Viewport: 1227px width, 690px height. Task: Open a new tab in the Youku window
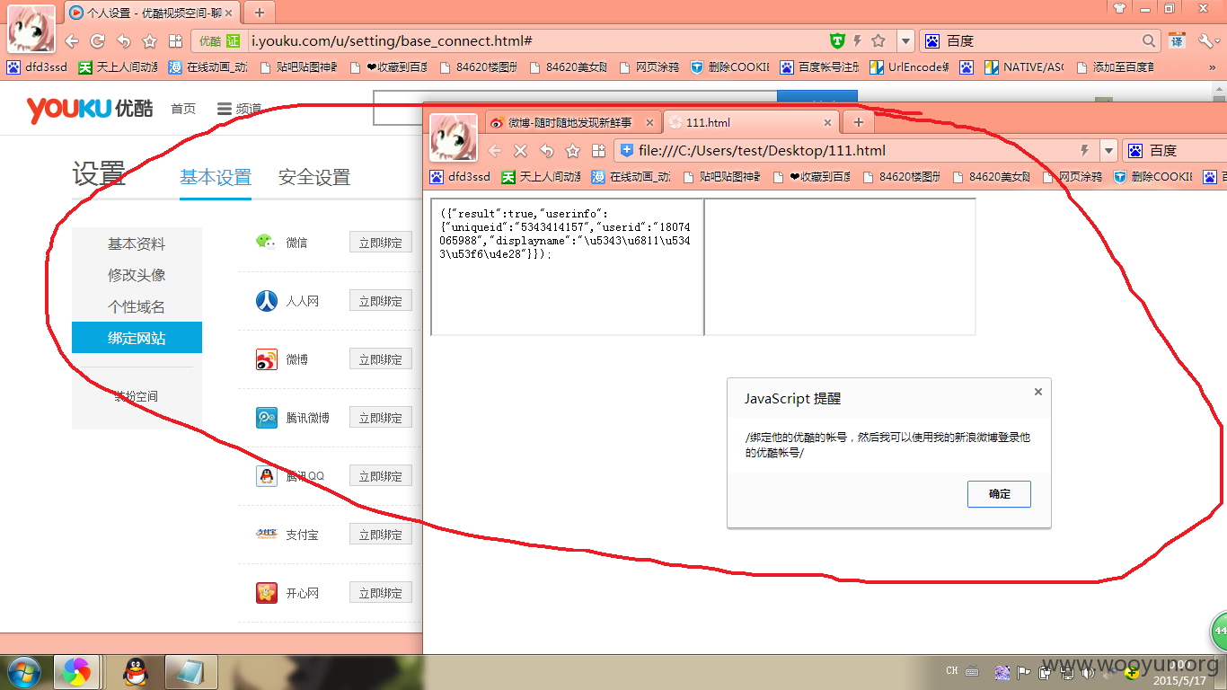point(259,13)
